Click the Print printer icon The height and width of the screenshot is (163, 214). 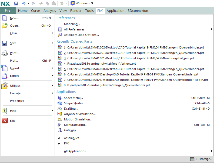(x=5, y=53)
